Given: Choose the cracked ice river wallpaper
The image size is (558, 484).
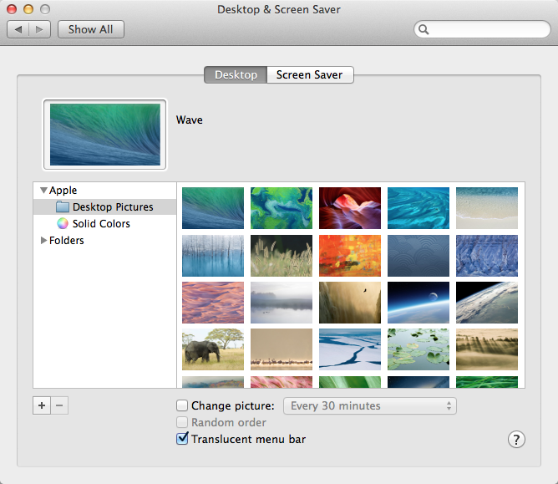Looking at the screenshot, I should pyautogui.click(x=350, y=349).
